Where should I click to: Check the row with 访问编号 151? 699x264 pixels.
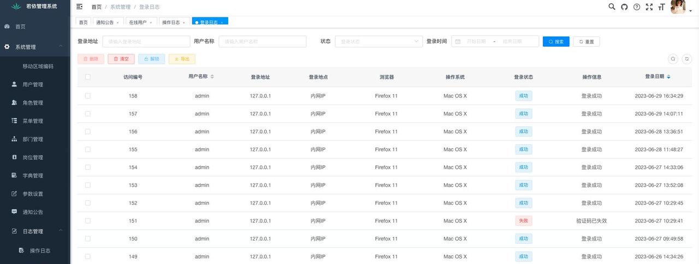[x=87, y=221]
